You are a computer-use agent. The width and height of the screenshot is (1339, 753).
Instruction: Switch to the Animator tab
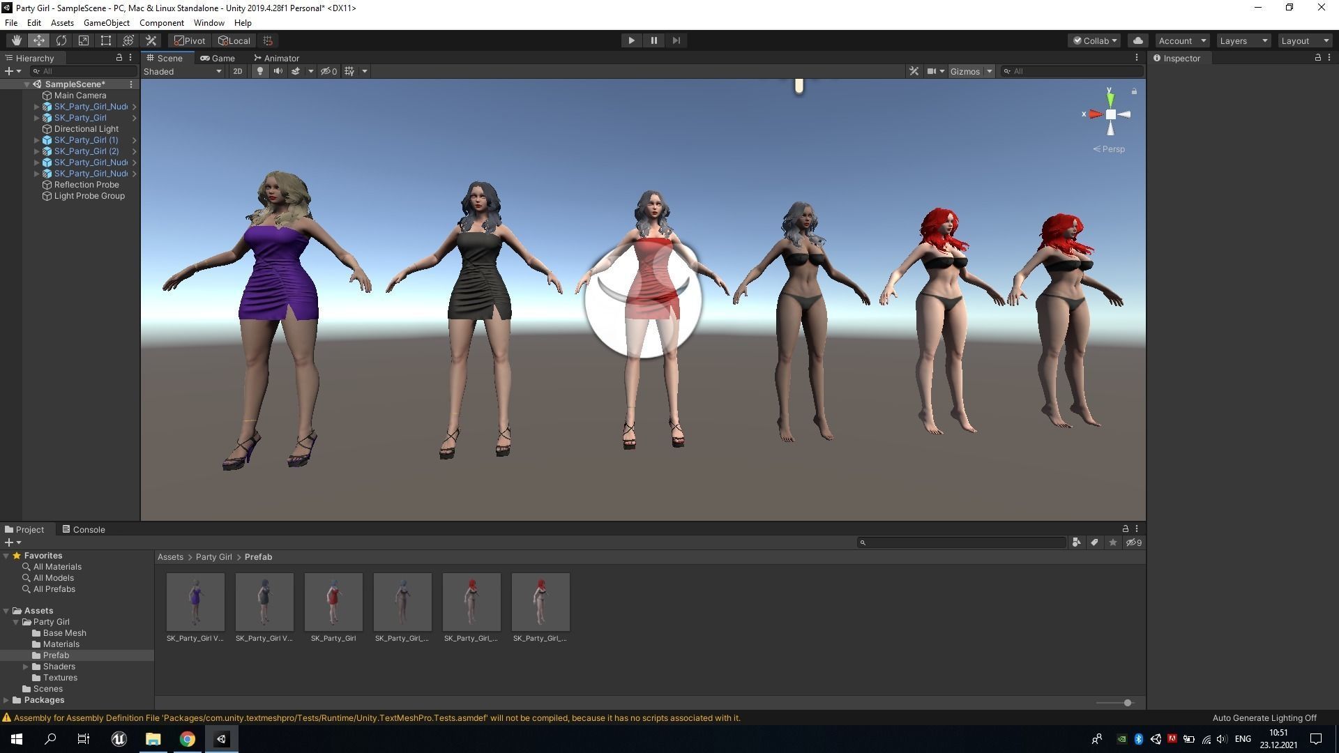click(x=277, y=58)
